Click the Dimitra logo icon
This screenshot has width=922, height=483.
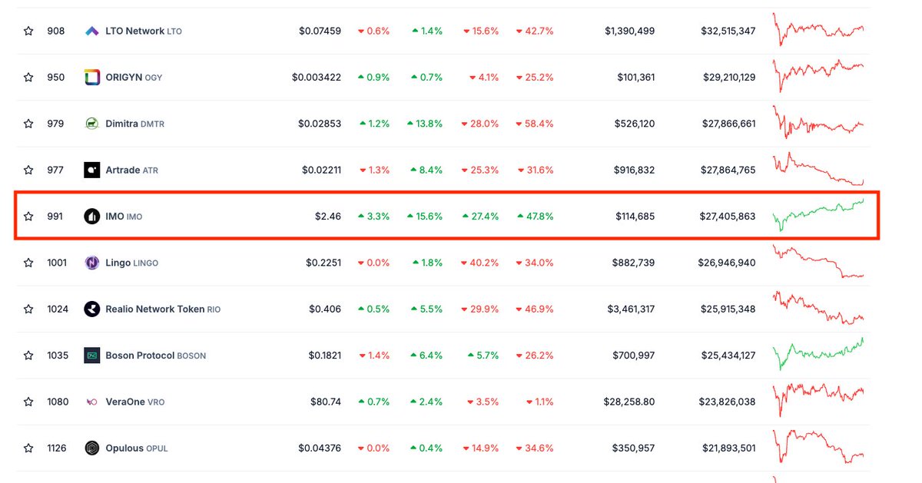[92, 124]
